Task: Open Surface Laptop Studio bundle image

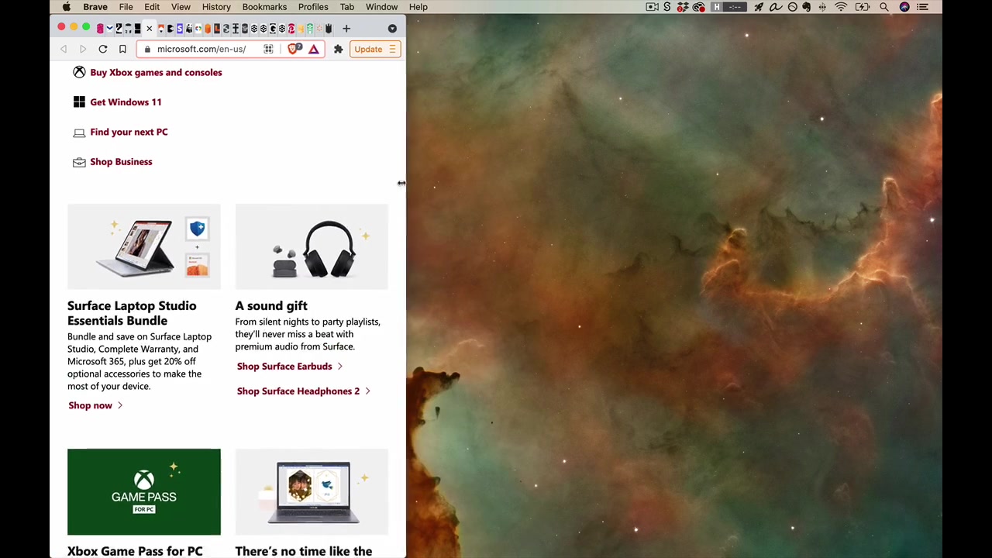Action: coord(144,246)
